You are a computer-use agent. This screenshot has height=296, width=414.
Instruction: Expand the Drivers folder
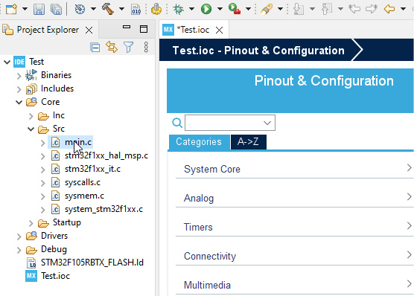19,237
